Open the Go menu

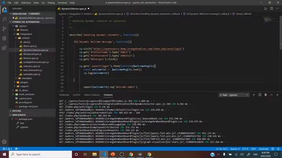click(43, 3)
